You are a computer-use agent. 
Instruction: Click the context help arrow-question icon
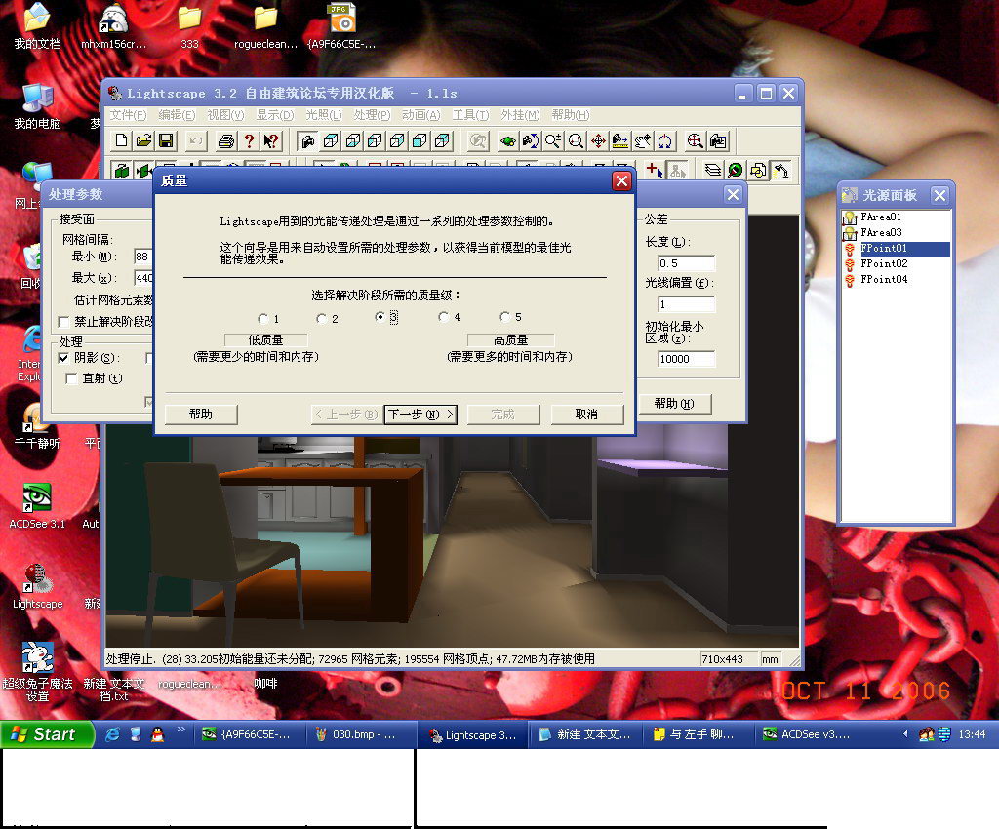[x=271, y=140]
